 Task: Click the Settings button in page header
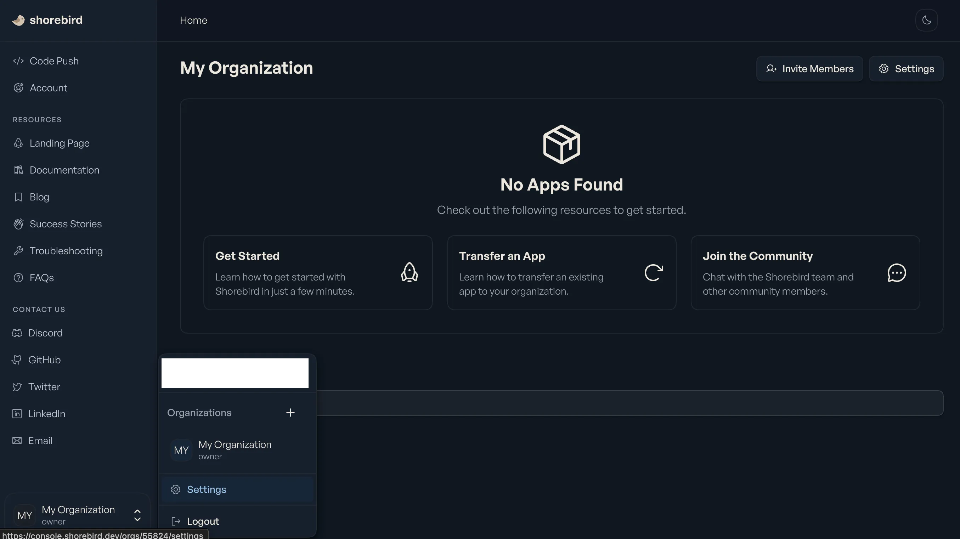coord(906,69)
